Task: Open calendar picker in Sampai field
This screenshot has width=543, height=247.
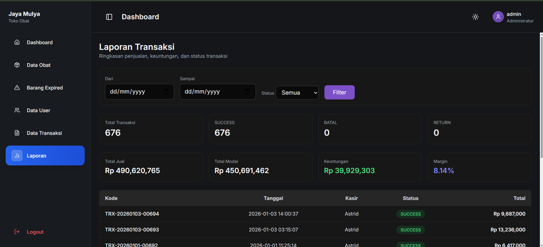Action: (248, 91)
